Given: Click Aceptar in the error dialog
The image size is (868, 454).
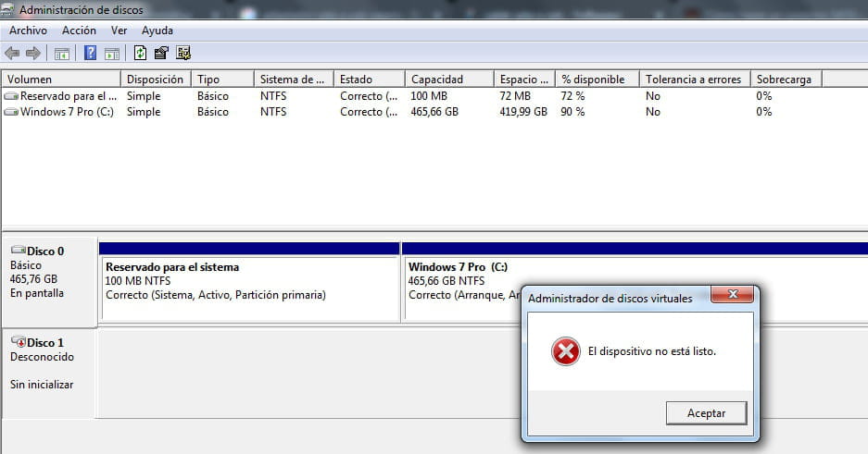Looking at the screenshot, I should [707, 413].
